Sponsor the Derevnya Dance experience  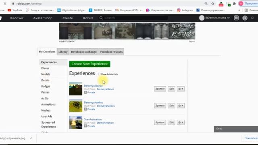click(x=160, y=89)
